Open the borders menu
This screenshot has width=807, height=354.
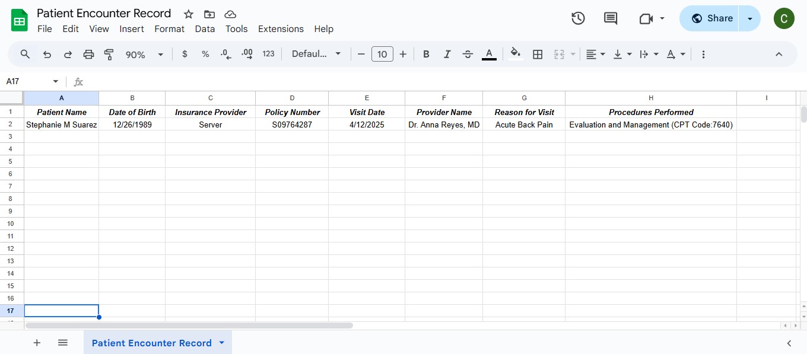click(x=538, y=54)
